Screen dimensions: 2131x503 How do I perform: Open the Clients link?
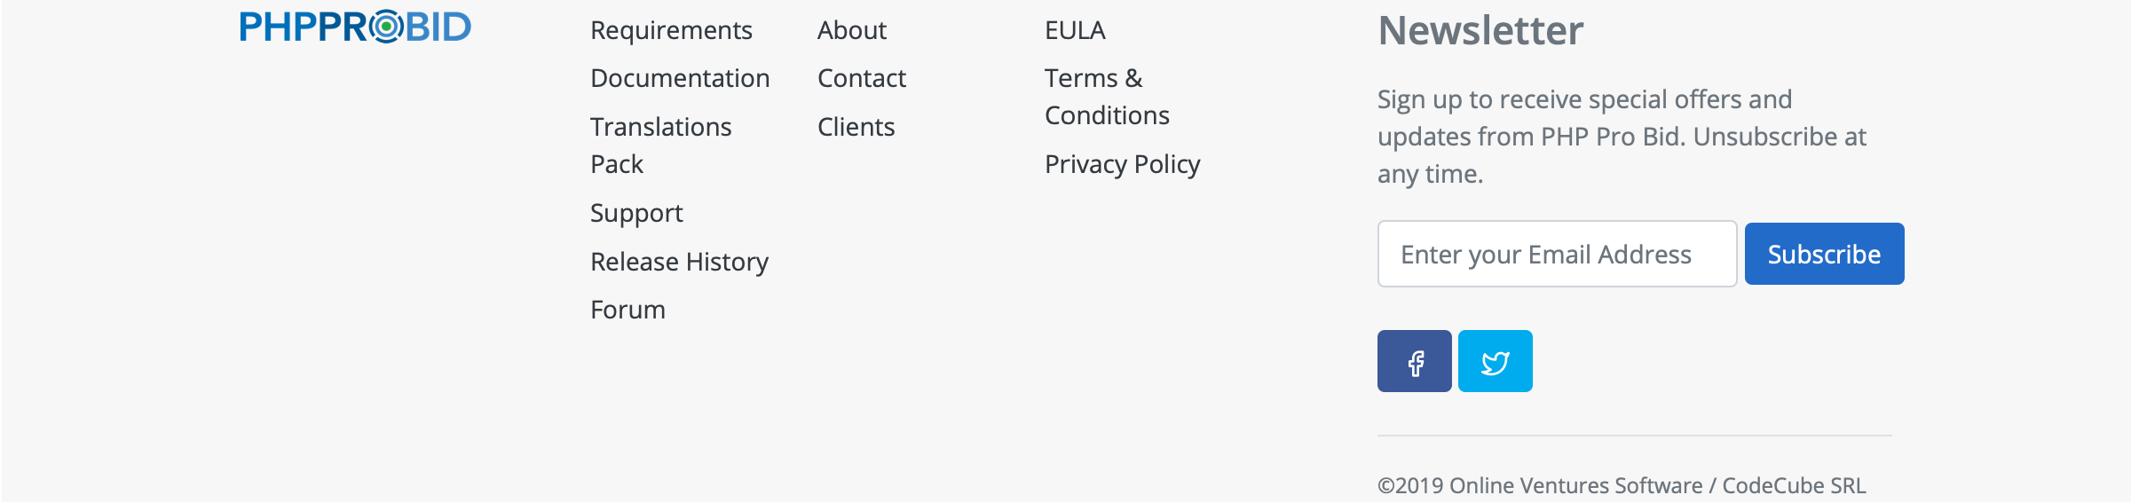pyautogui.click(x=856, y=127)
